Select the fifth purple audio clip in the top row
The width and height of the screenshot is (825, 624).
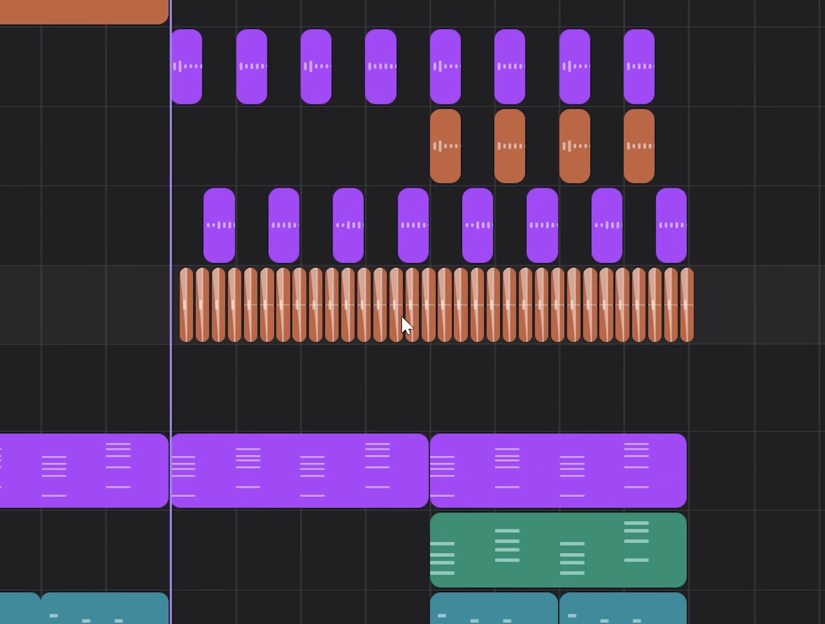[446, 67]
